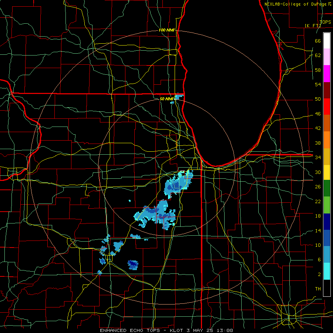Click the 42 scale value

click(x=318, y=128)
